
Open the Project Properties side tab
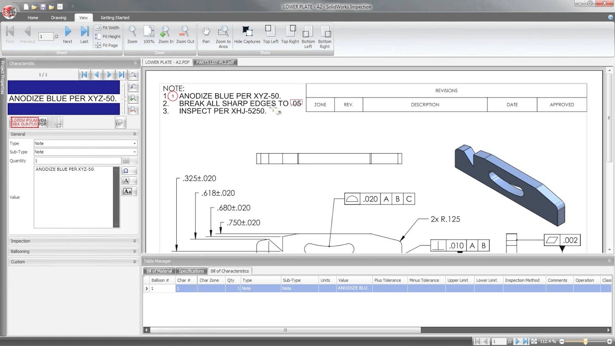[2, 77]
